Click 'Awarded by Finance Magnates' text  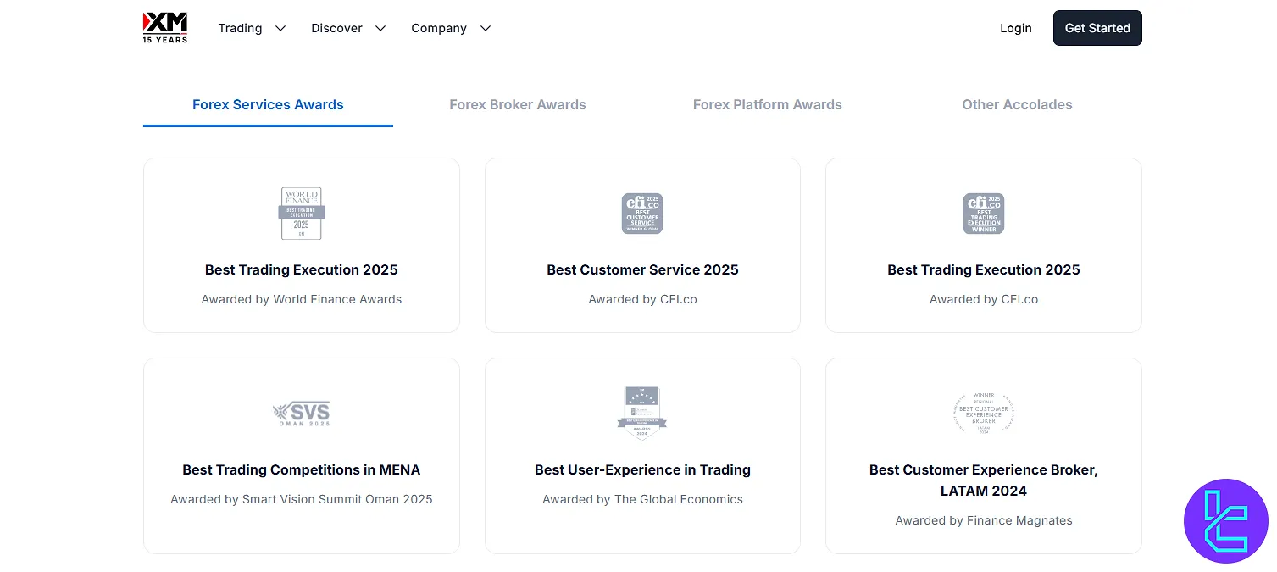tap(984, 520)
